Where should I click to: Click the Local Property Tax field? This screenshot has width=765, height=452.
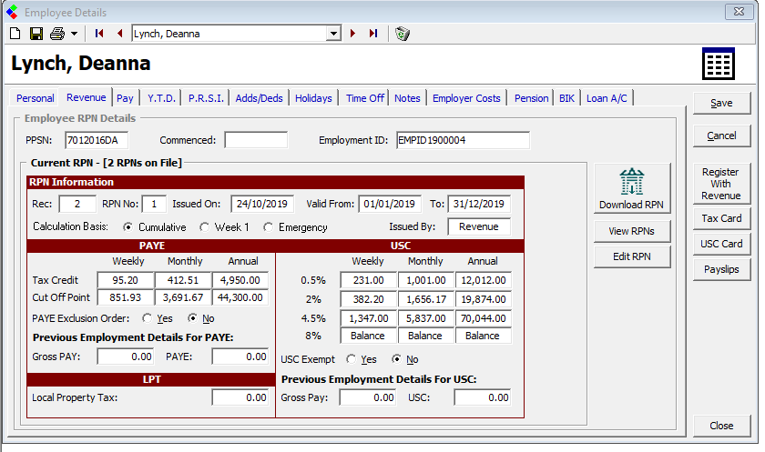click(x=240, y=397)
